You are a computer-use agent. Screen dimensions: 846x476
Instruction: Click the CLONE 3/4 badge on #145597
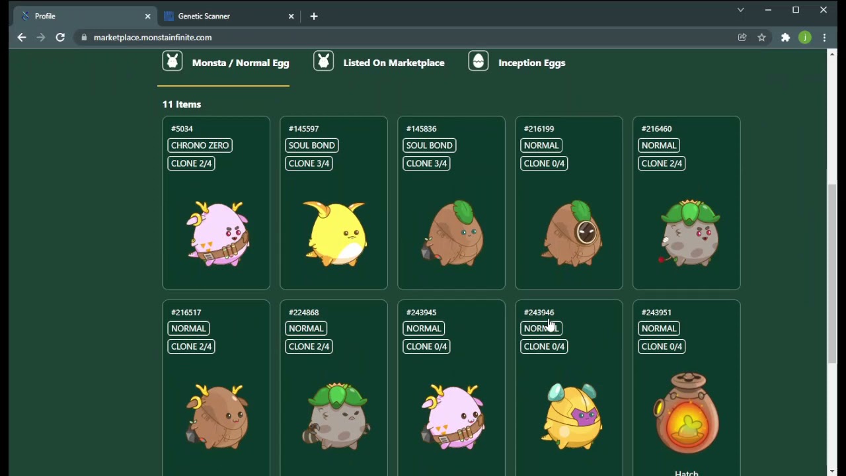tap(309, 163)
